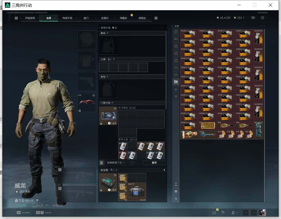Select the keycard case with 19天 timer
The height and width of the screenshot is (219, 281).
108,116
